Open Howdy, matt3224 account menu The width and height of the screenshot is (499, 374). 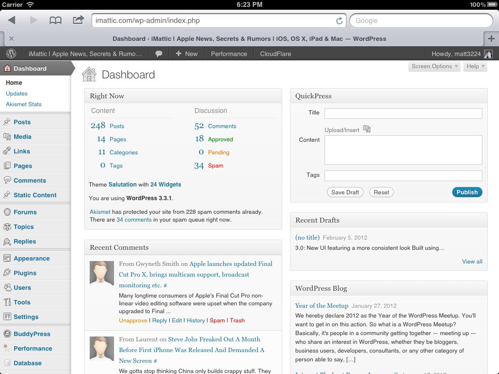[462, 54]
